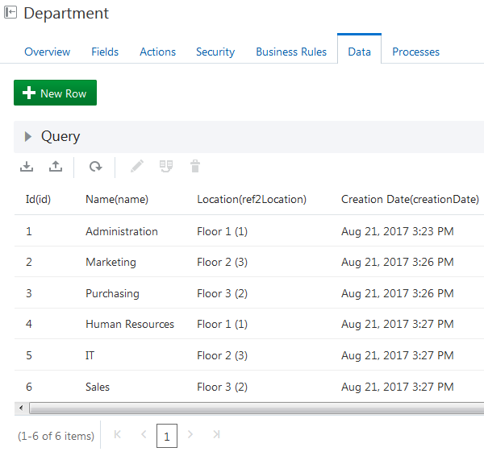Go to the previous page of results
Screen dimensions: 484x460
click(x=144, y=435)
